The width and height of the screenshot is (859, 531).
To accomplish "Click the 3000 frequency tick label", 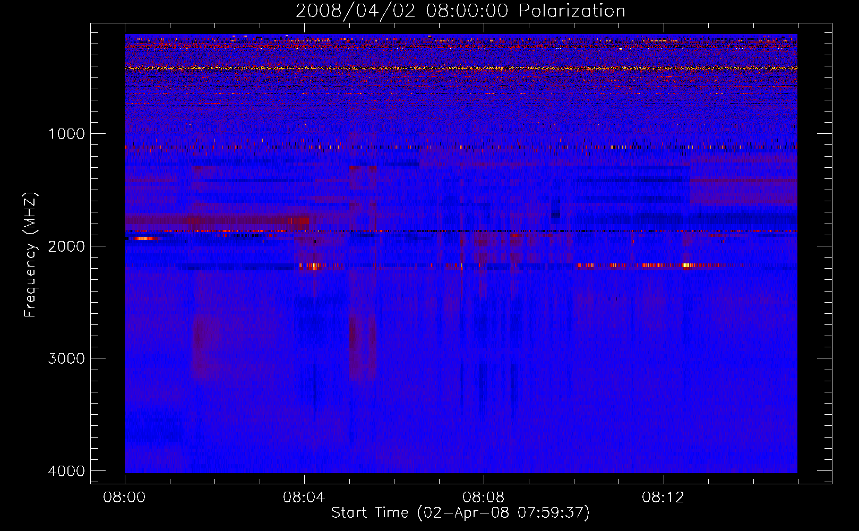I will pyautogui.click(x=66, y=358).
